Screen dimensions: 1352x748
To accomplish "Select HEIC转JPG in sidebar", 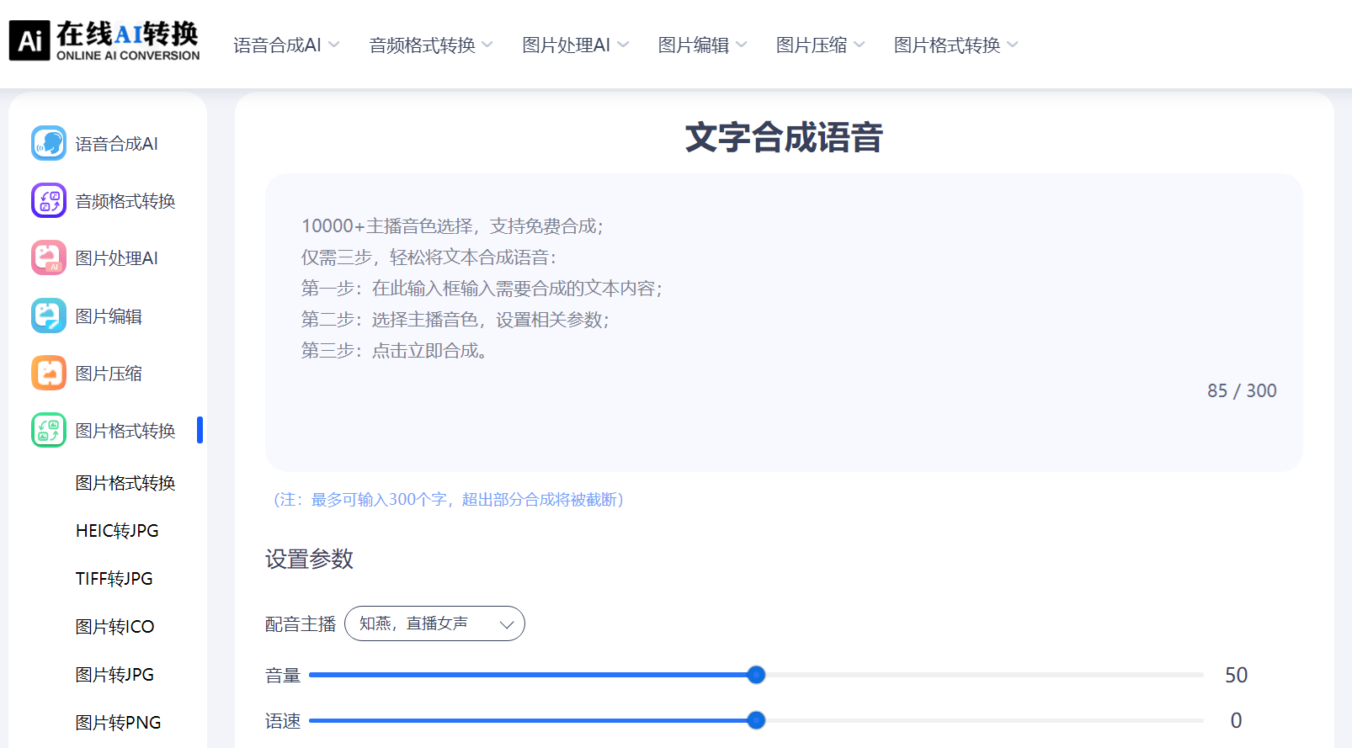I will pyautogui.click(x=117, y=531).
